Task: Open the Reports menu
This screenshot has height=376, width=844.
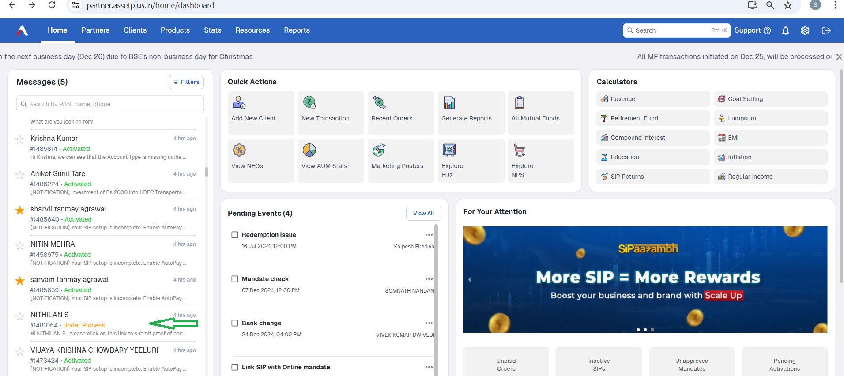Action: (297, 30)
